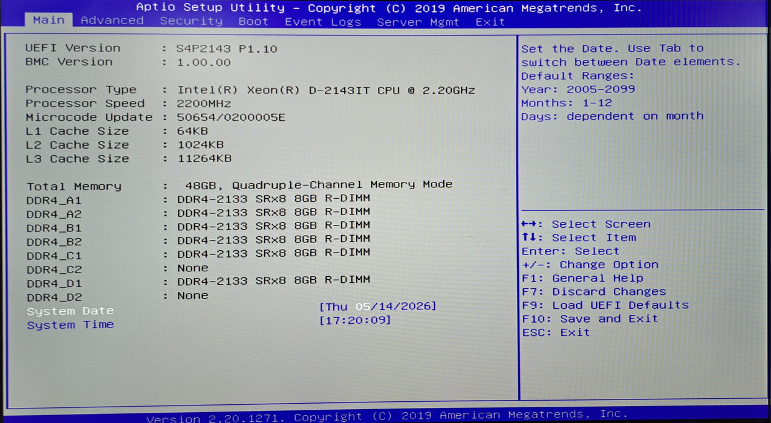Open the Exit tab
Screen dimensions: 771x423
490,22
